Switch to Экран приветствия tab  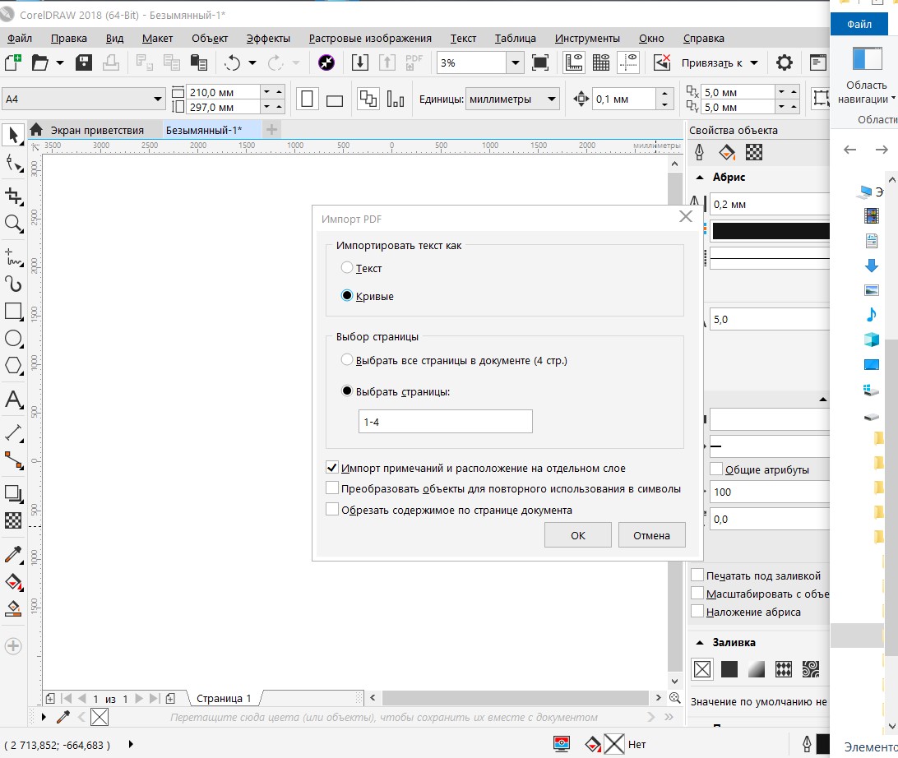[96, 130]
